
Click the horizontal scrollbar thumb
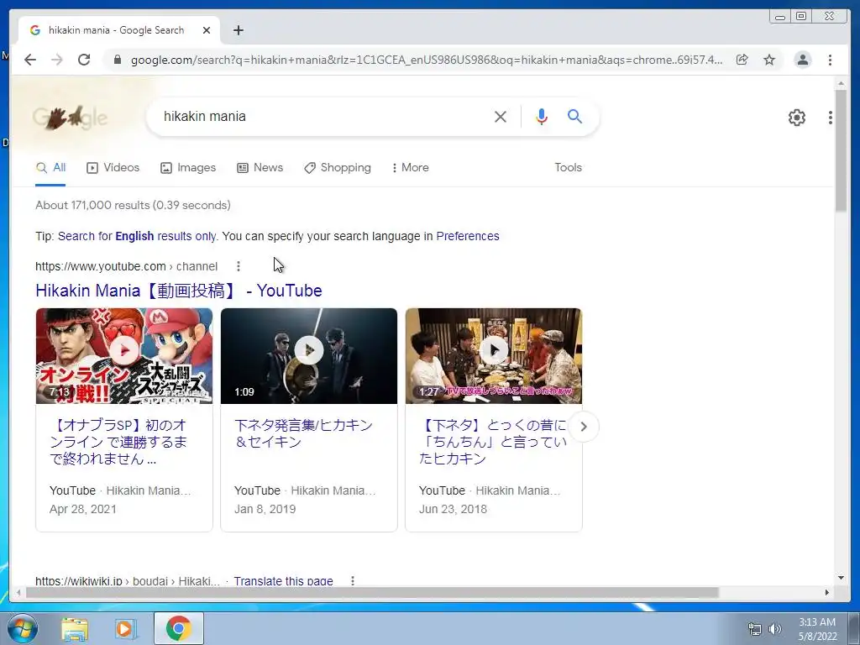click(372, 592)
